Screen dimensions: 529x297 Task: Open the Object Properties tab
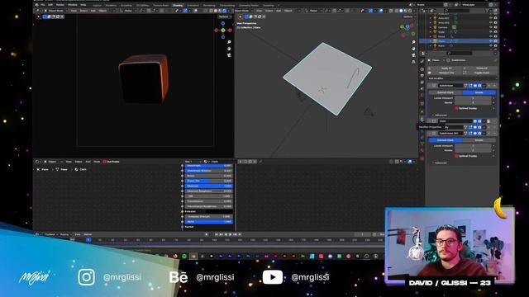click(x=422, y=111)
